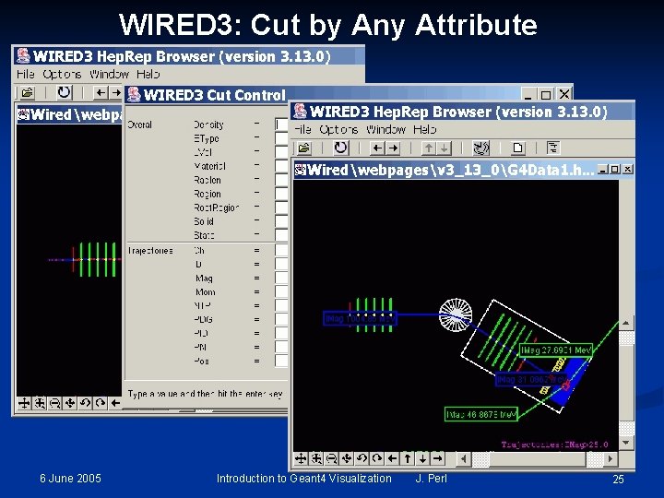This screenshot has width=664, height=498.
Task: Pan down arrow in front plot toolbar
Action: (422, 458)
